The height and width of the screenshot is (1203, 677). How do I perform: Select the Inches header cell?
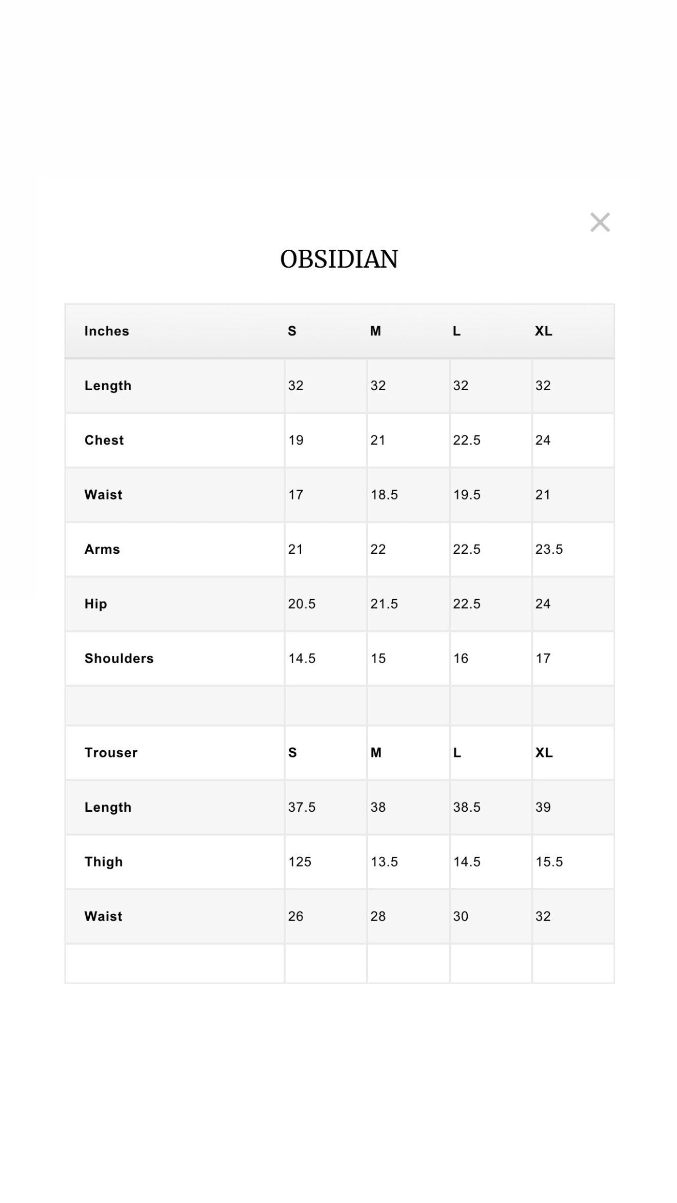tap(107, 331)
